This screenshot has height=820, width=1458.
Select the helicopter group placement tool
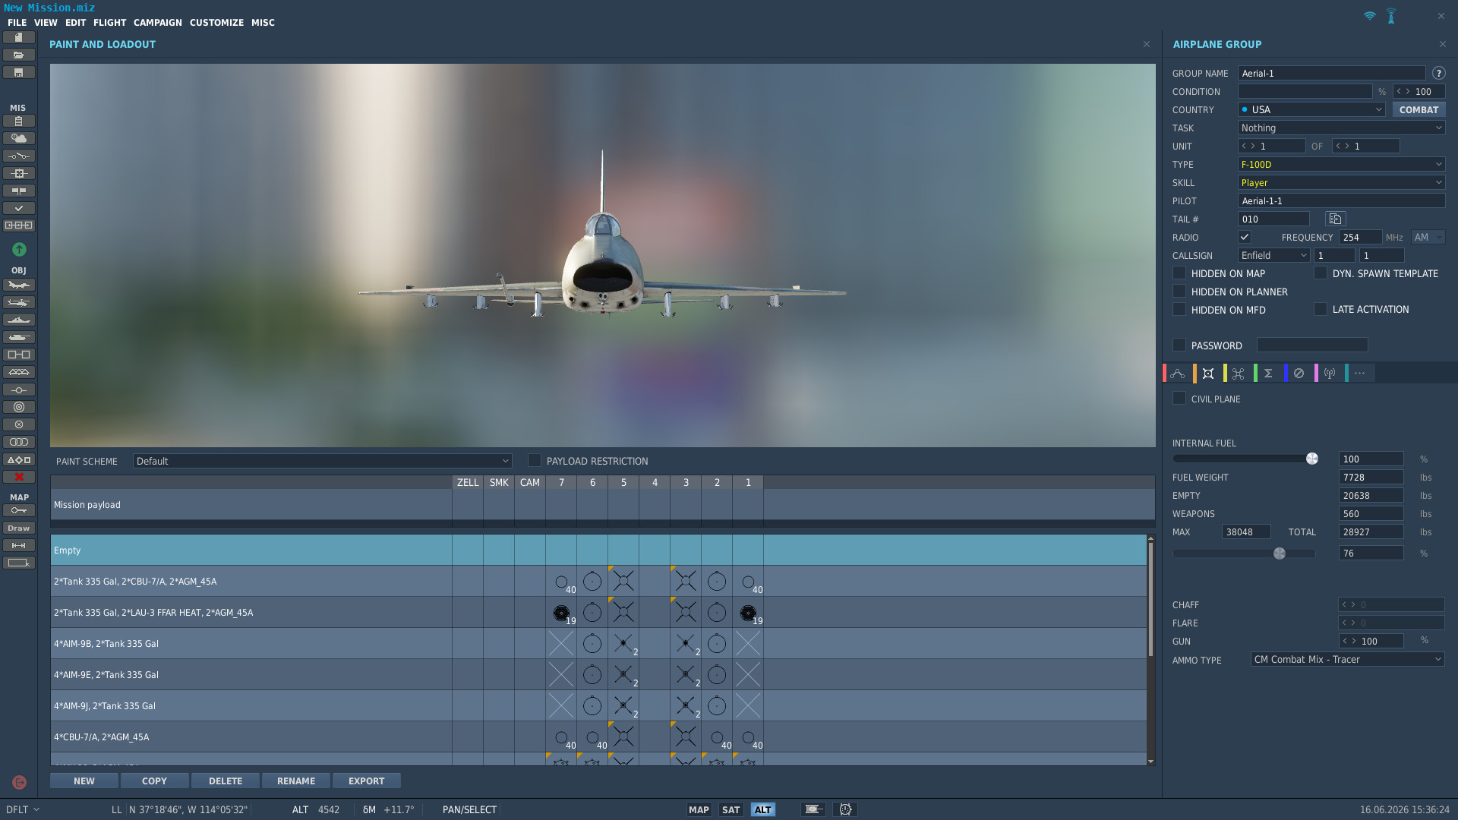(x=19, y=302)
